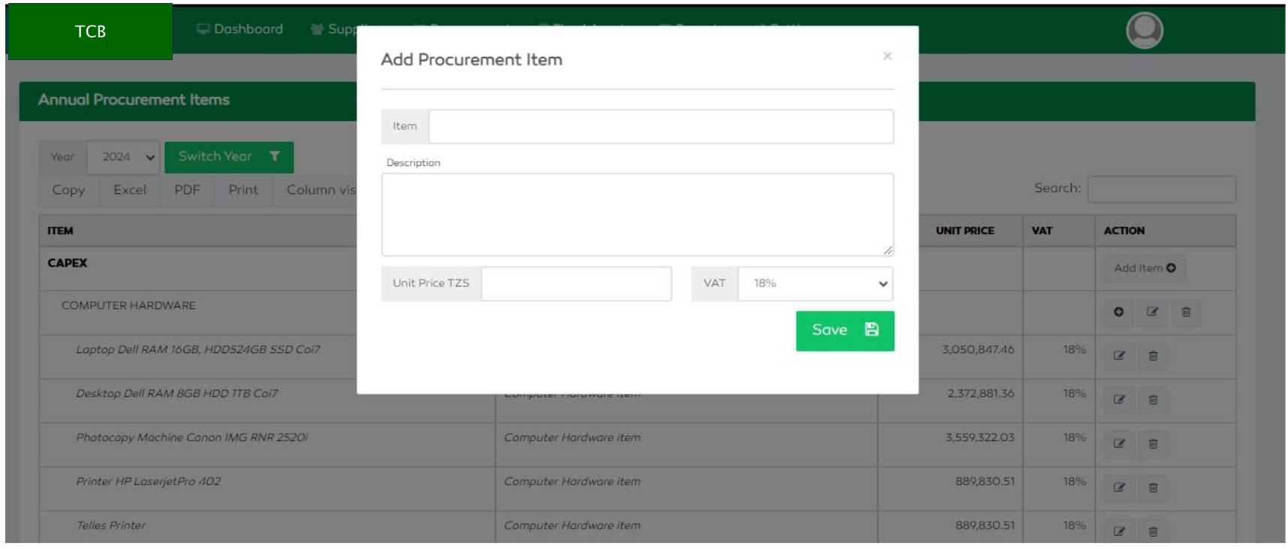Click the ACTION column header
This screenshot has width=1288, height=549.
click(1124, 231)
